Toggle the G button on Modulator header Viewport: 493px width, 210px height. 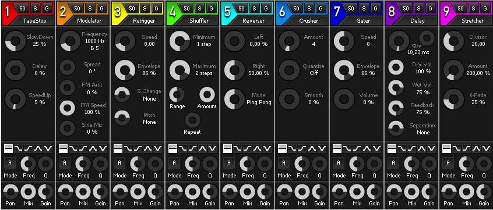[101, 9]
